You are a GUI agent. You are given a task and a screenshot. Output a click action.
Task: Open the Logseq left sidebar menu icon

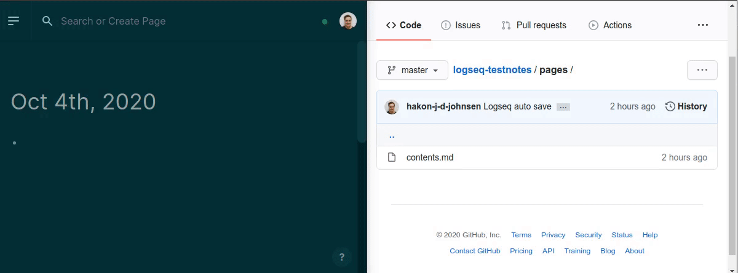14,21
